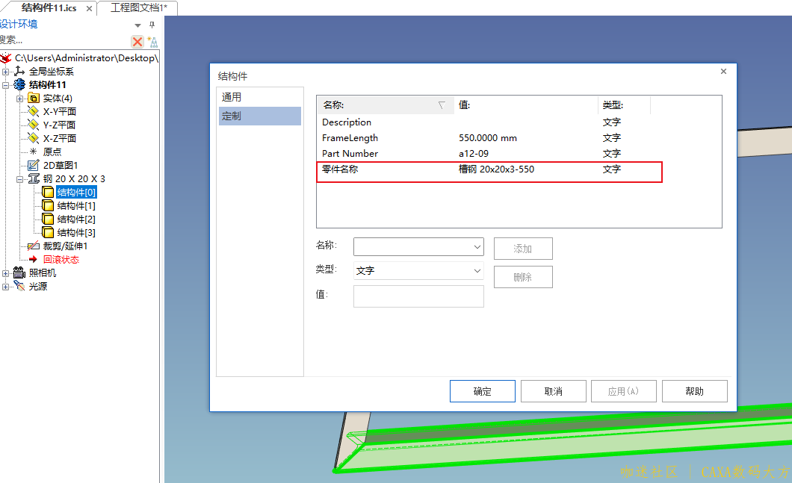Image resolution: width=792 pixels, height=483 pixels.
Task: Select 回滚状态 in the tree
Action: (61, 260)
